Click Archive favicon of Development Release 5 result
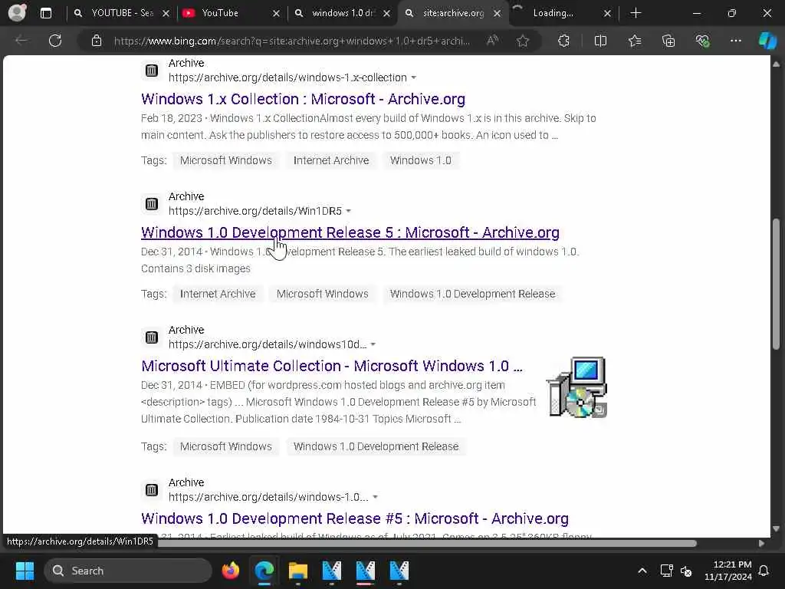785x589 pixels. click(152, 204)
